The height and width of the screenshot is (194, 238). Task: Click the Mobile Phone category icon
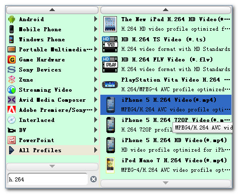(x=12, y=29)
